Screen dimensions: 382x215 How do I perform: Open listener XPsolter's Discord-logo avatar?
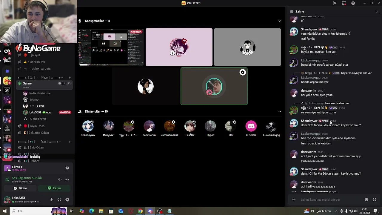point(251,126)
